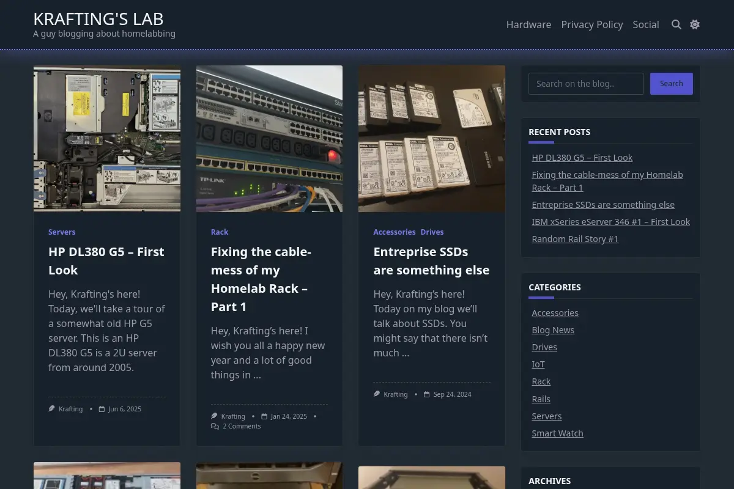This screenshot has height=489, width=734.
Task: Open the rack switches post thumbnail
Action: pyautogui.click(x=269, y=138)
